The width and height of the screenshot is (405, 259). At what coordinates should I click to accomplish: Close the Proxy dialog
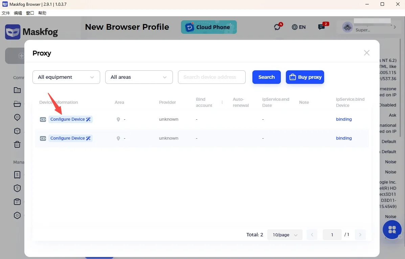366,53
